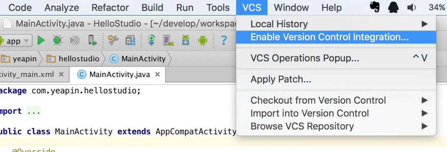The image size is (447, 152).
Task: Close the open VCS menu
Action: 252,7
